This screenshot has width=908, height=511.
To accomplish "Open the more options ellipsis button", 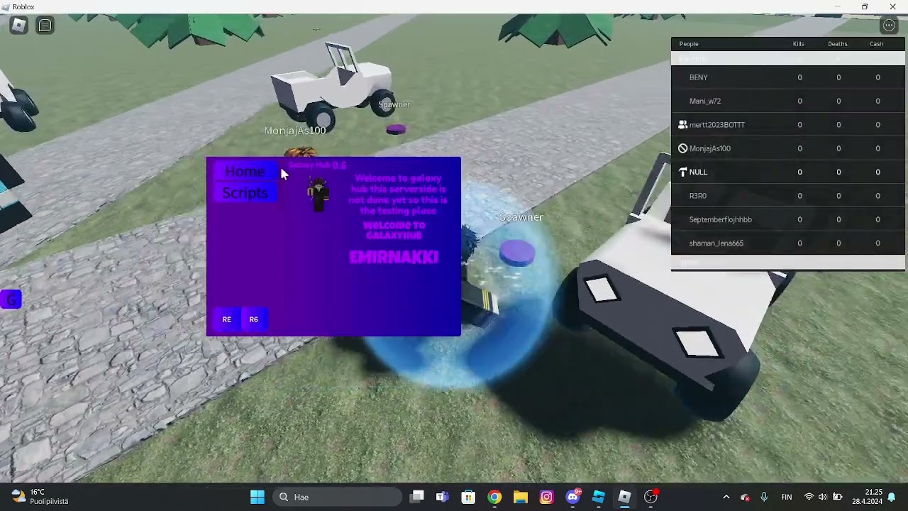I will click(889, 26).
